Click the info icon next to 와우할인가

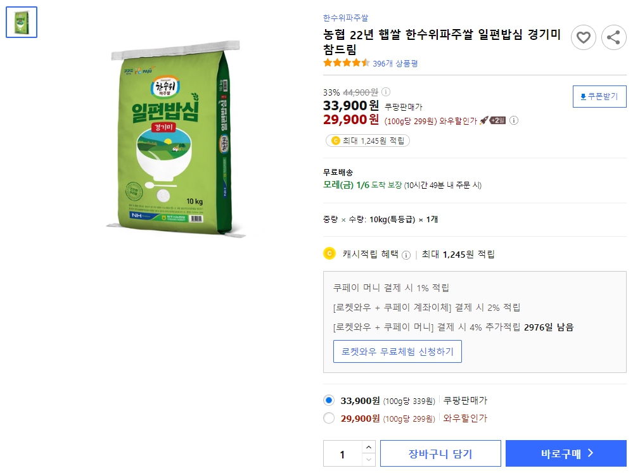(x=514, y=120)
